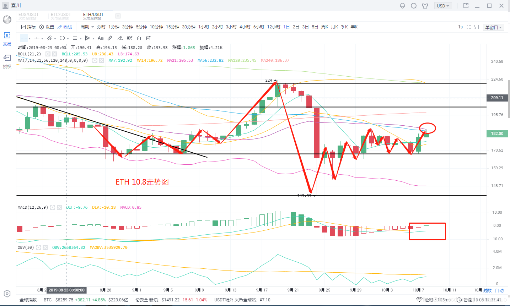Open the skin theme shirt icon
510x306 pixels.
[x=425, y=6]
